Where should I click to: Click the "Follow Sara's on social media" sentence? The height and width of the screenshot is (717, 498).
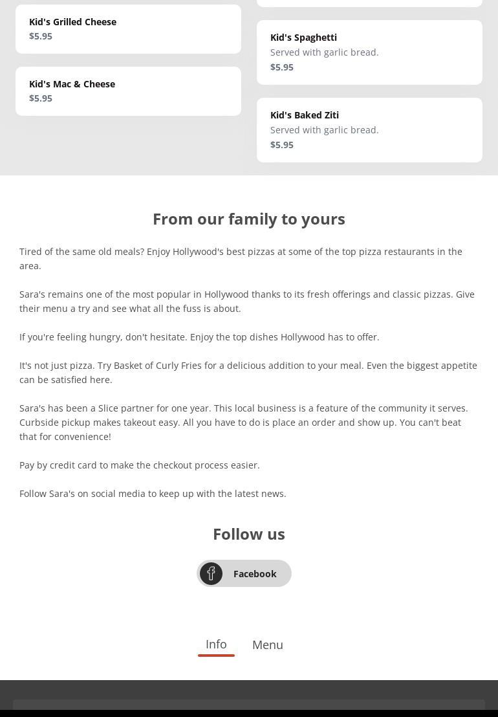[x=153, y=494]
